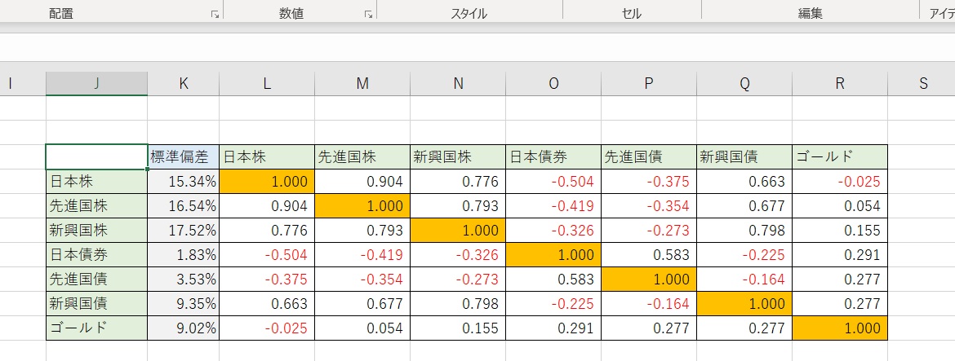
Task: Select orange 1.000 cell in 新興国株 row
Action: [x=458, y=231]
